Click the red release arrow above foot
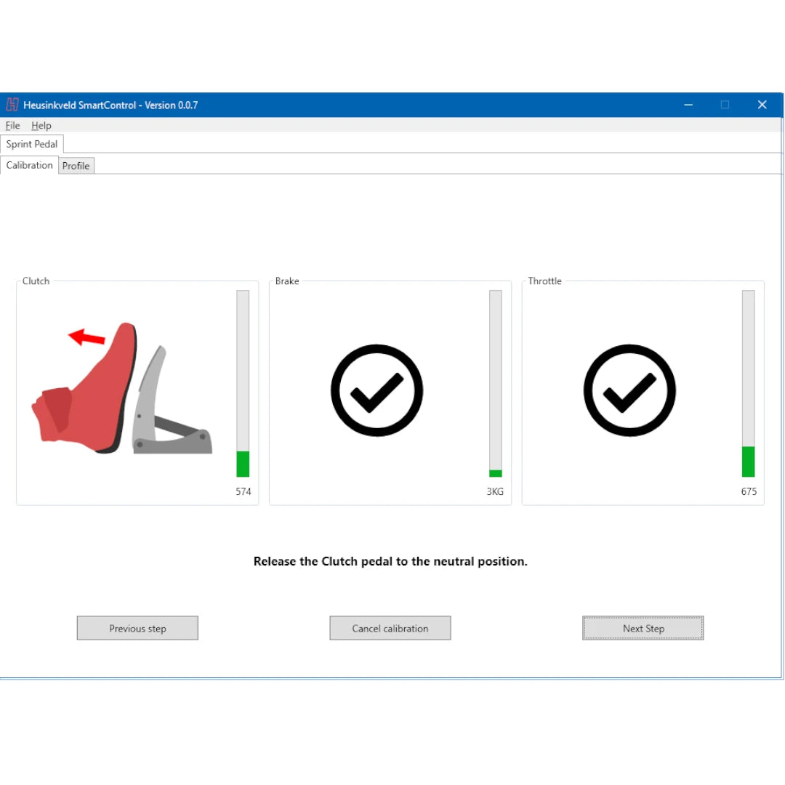This screenshot has width=785, height=785. [86, 337]
